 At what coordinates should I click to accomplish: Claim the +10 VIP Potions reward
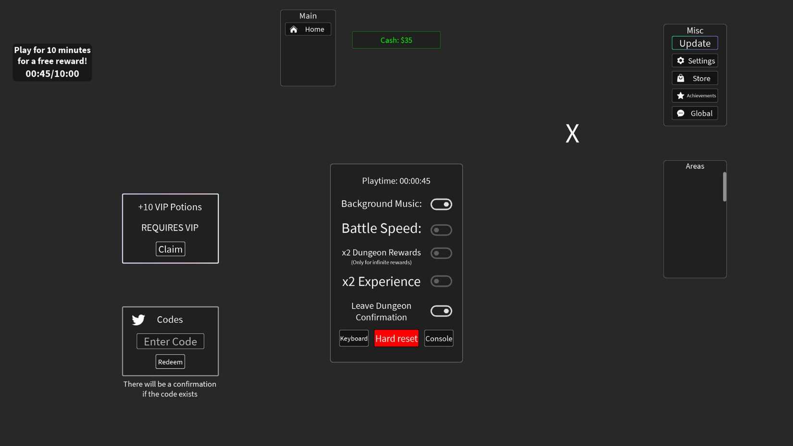tap(170, 248)
